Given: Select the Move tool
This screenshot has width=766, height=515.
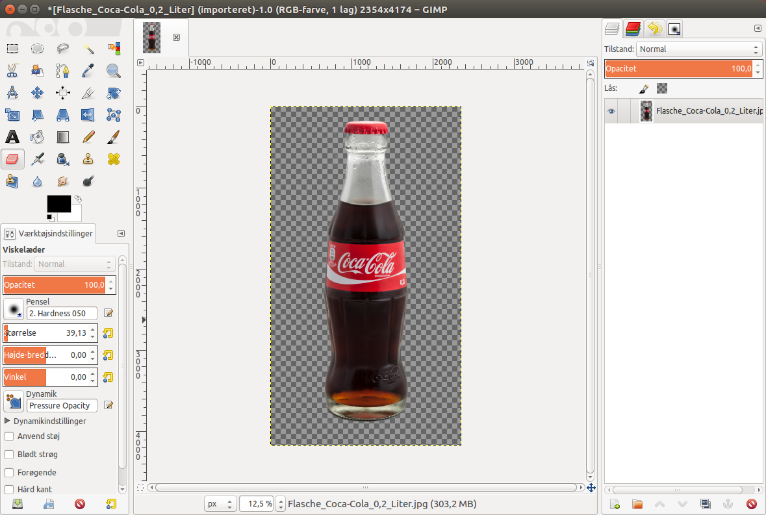Looking at the screenshot, I should (37, 93).
